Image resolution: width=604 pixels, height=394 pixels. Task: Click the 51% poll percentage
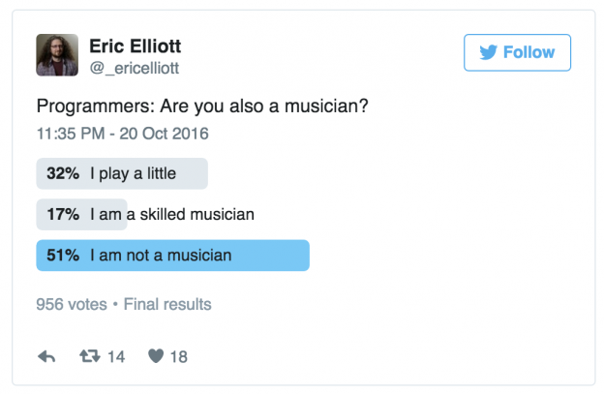[x=61, y=256]
